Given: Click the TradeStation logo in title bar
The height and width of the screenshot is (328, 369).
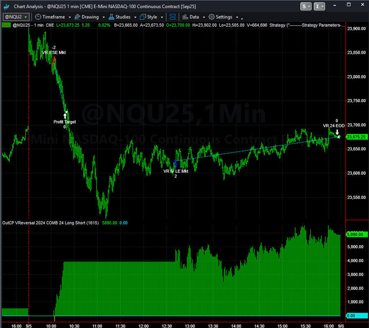Looking at the screenshot, I should pos(6,6).
